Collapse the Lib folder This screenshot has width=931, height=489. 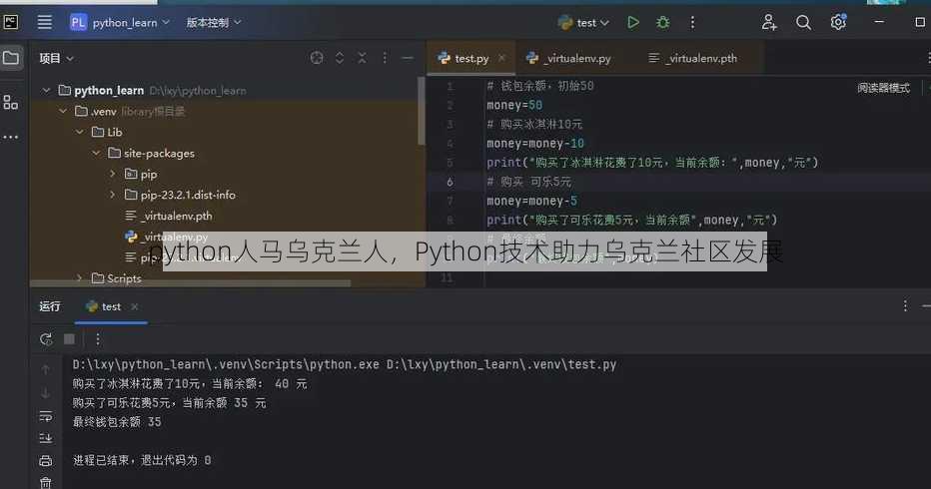pos(80,132)
